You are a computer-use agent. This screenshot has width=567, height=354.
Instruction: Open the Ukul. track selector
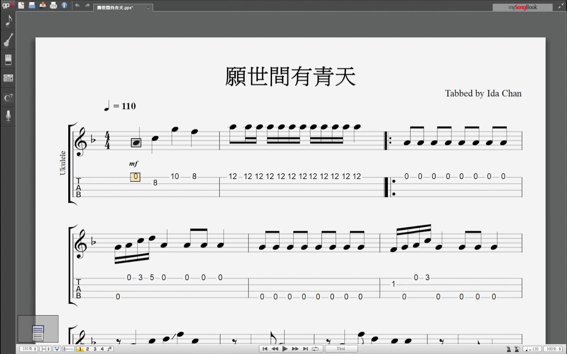click(x=341, y=349)
